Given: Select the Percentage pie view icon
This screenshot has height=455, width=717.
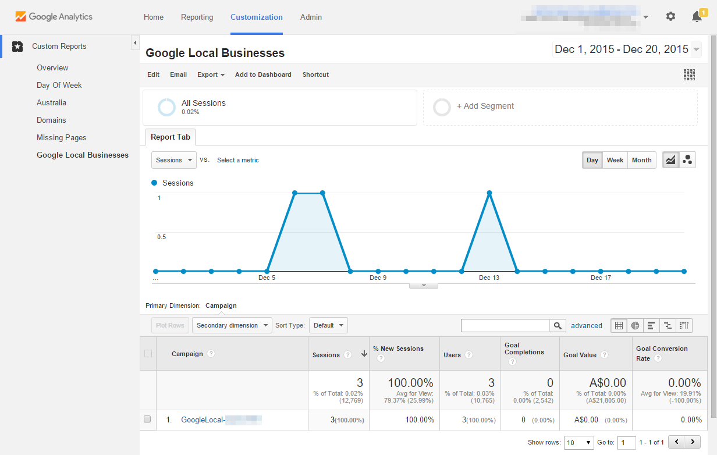Looking at the screenshot, I should point(635,326).
